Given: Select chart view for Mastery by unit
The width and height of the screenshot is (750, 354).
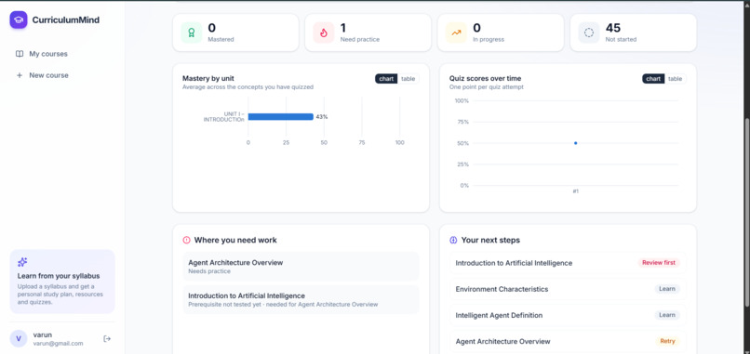Looking at the screenshot, I should coord(386,79).
